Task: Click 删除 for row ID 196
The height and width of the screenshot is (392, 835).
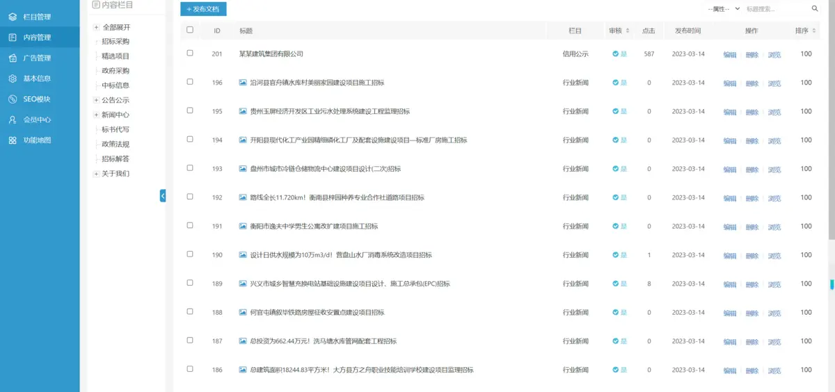Action: (x=752, y=83)
